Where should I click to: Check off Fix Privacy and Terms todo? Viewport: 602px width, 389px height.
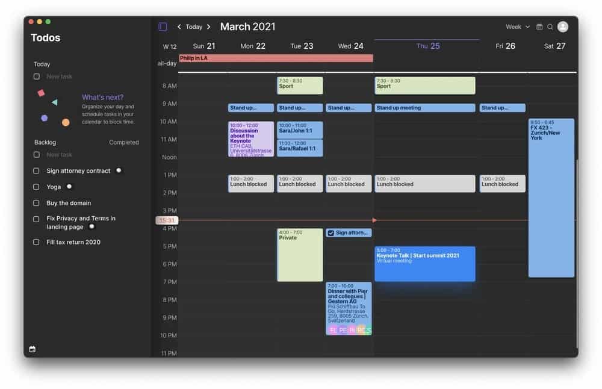click(36, 219)
